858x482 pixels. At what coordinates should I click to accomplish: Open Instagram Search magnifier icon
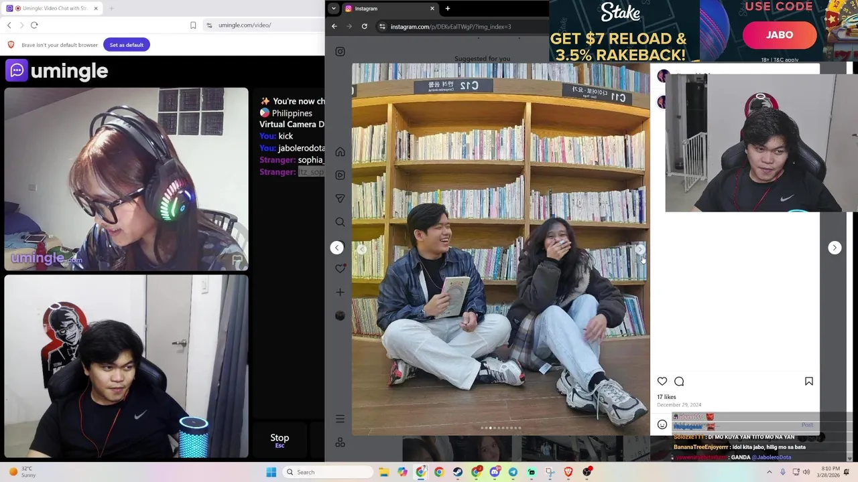click(x=340, y=222)
